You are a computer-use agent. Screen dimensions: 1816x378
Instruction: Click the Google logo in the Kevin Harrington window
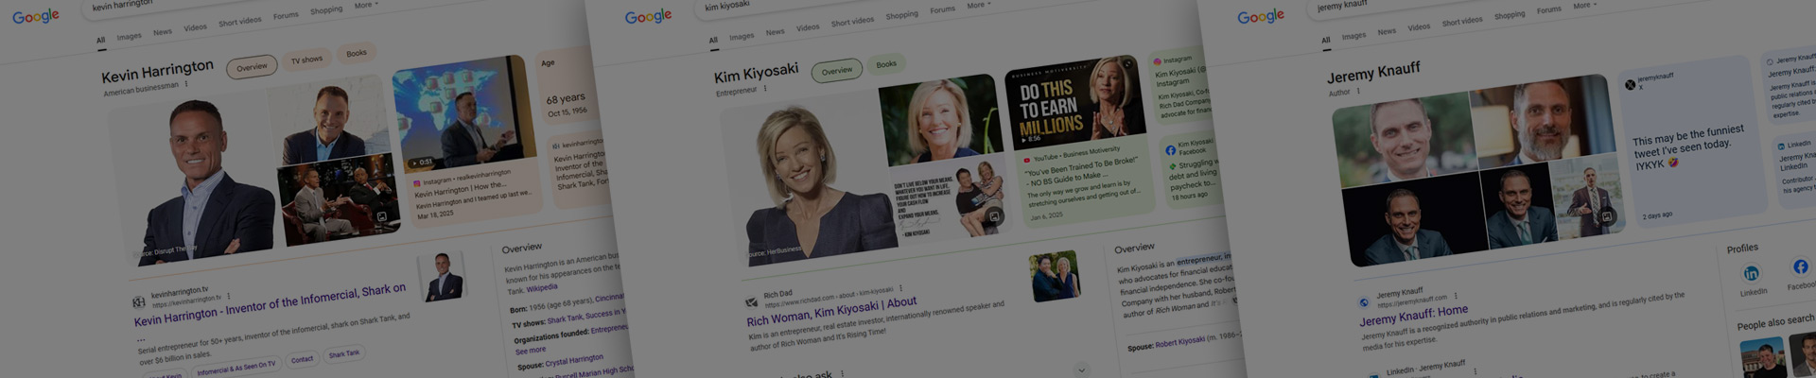pos(36,17)
